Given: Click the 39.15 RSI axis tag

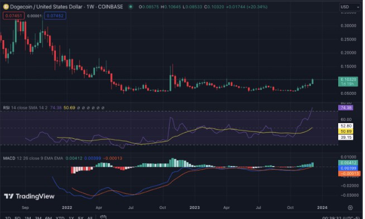Looking at the screenshot, I should tap(345, 138).
